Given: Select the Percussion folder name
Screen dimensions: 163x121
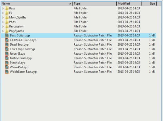Looking at the screenshot, I should tap(16, 26).
